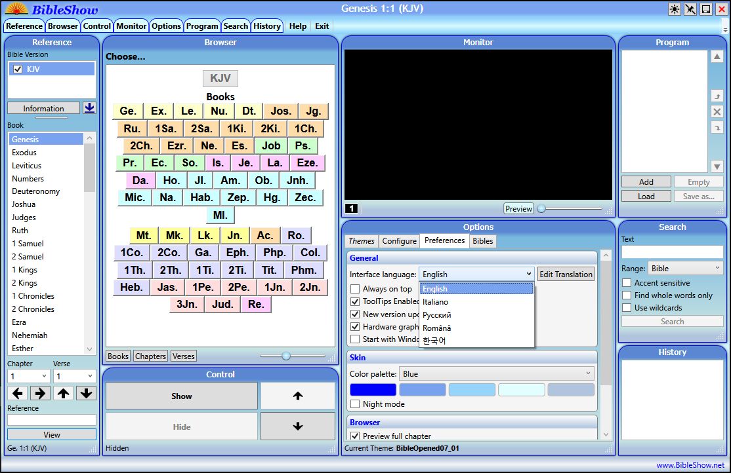Open the Chapter number dropdown
The image size is (731, 473).
29,377
